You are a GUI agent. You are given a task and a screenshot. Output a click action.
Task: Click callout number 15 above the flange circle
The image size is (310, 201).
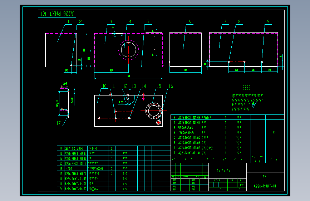pos(159,86)
